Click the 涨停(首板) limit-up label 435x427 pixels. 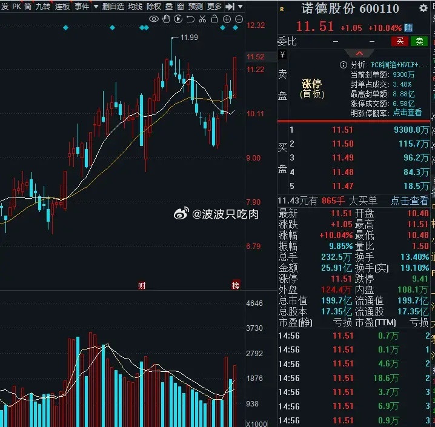click(x=312, y=88)
